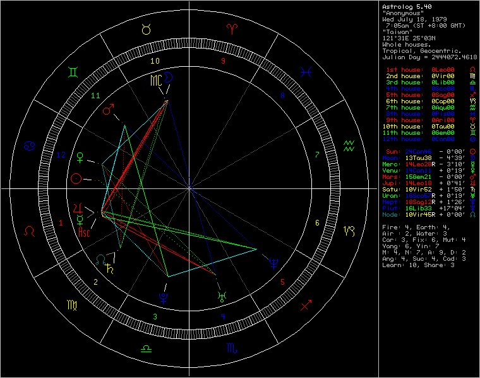Click the '7:05am (ST +8:00 GMT)' time line
Viewport: 480px width, 378px height.
click(426, 26)
